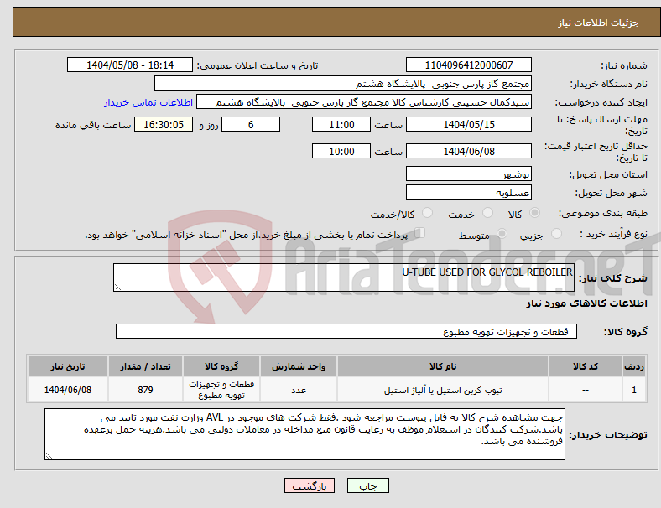Screen dimensions: 661x508
Task: Click the 10:00 validity time field
Action: (341, 151)
